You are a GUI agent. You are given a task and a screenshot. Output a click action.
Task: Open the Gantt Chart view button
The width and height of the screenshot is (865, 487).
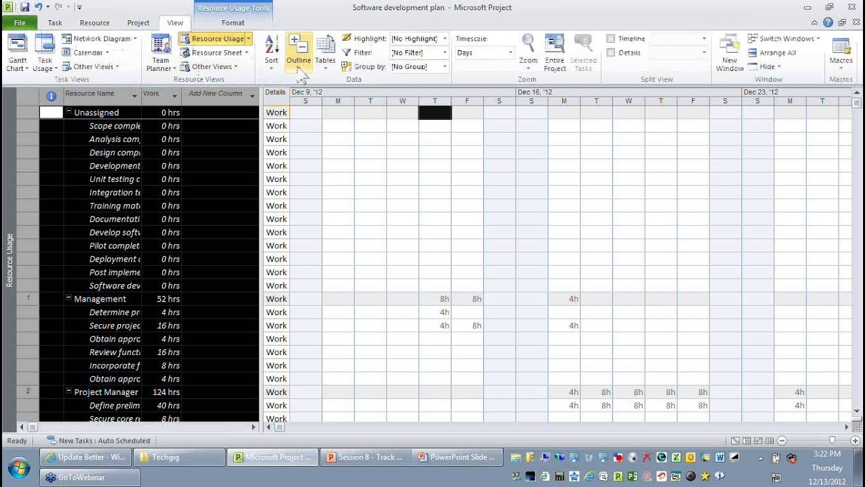pos(17,53)
